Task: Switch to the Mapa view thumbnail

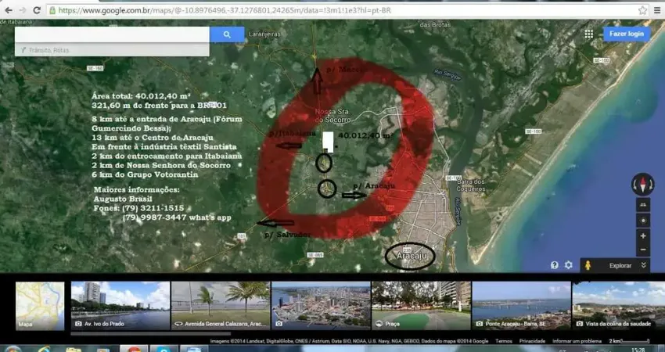Action: [x=40, y=305]
